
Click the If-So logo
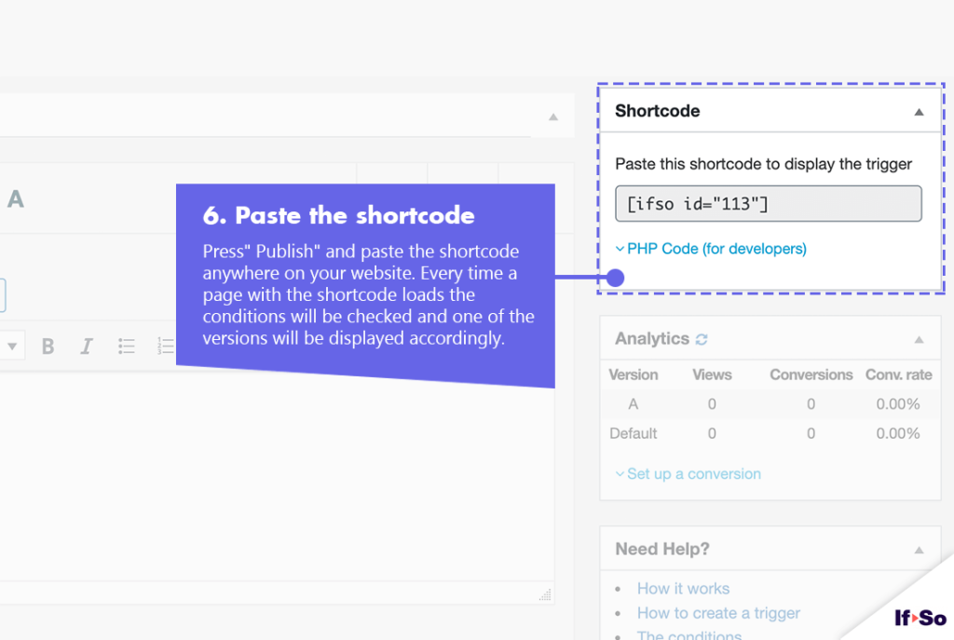[x=920, y=618]
